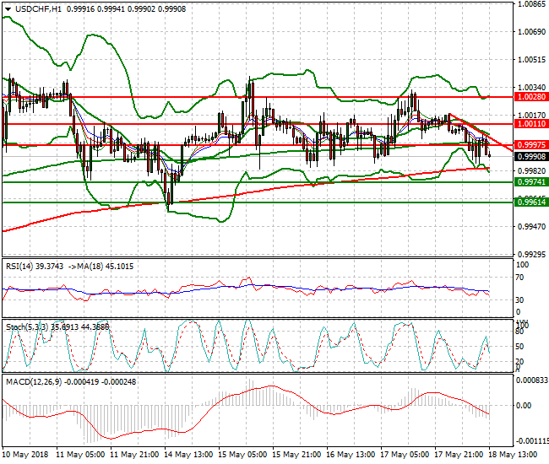This screenshot has height=464, width=549.
Task: Click the 17 May 05:00 time axis label
Action: [405, 455]
